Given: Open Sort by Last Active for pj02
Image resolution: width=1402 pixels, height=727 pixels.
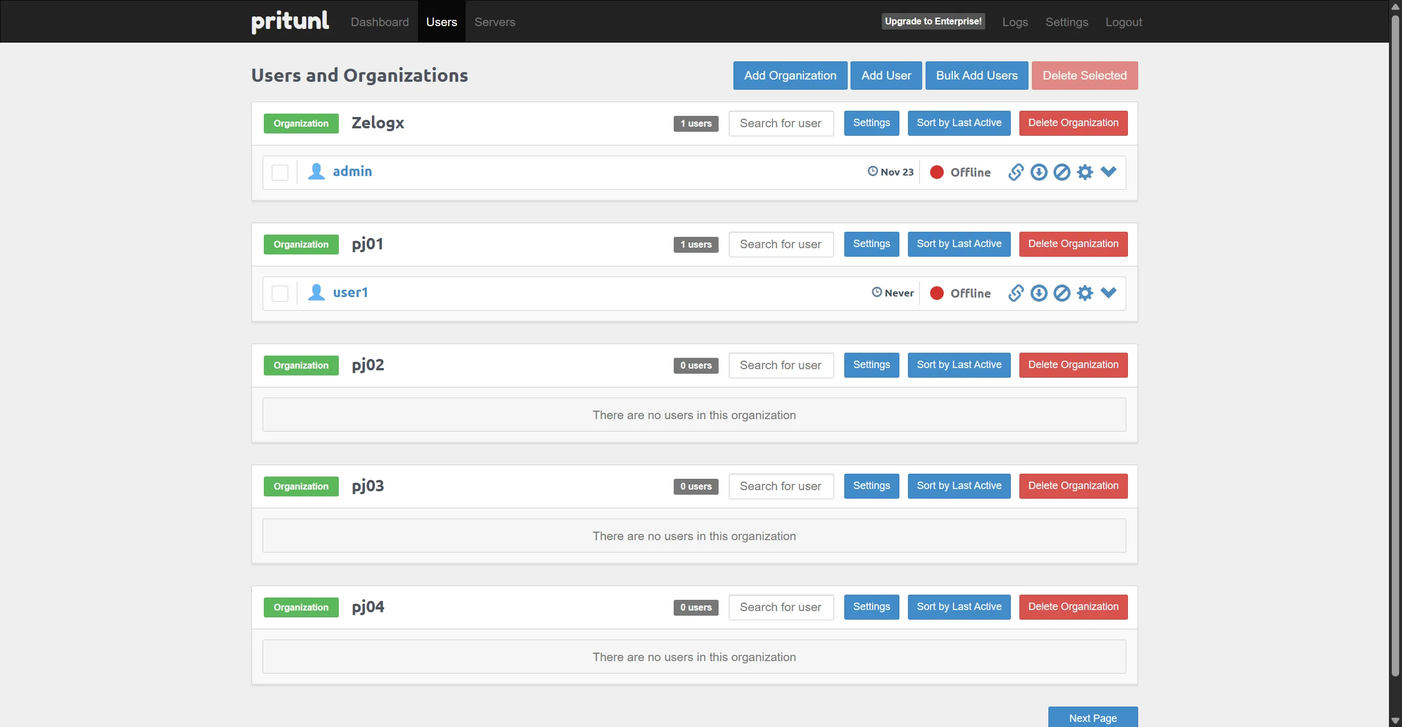Looking at the screenshot, I should [x=959, y=365].
